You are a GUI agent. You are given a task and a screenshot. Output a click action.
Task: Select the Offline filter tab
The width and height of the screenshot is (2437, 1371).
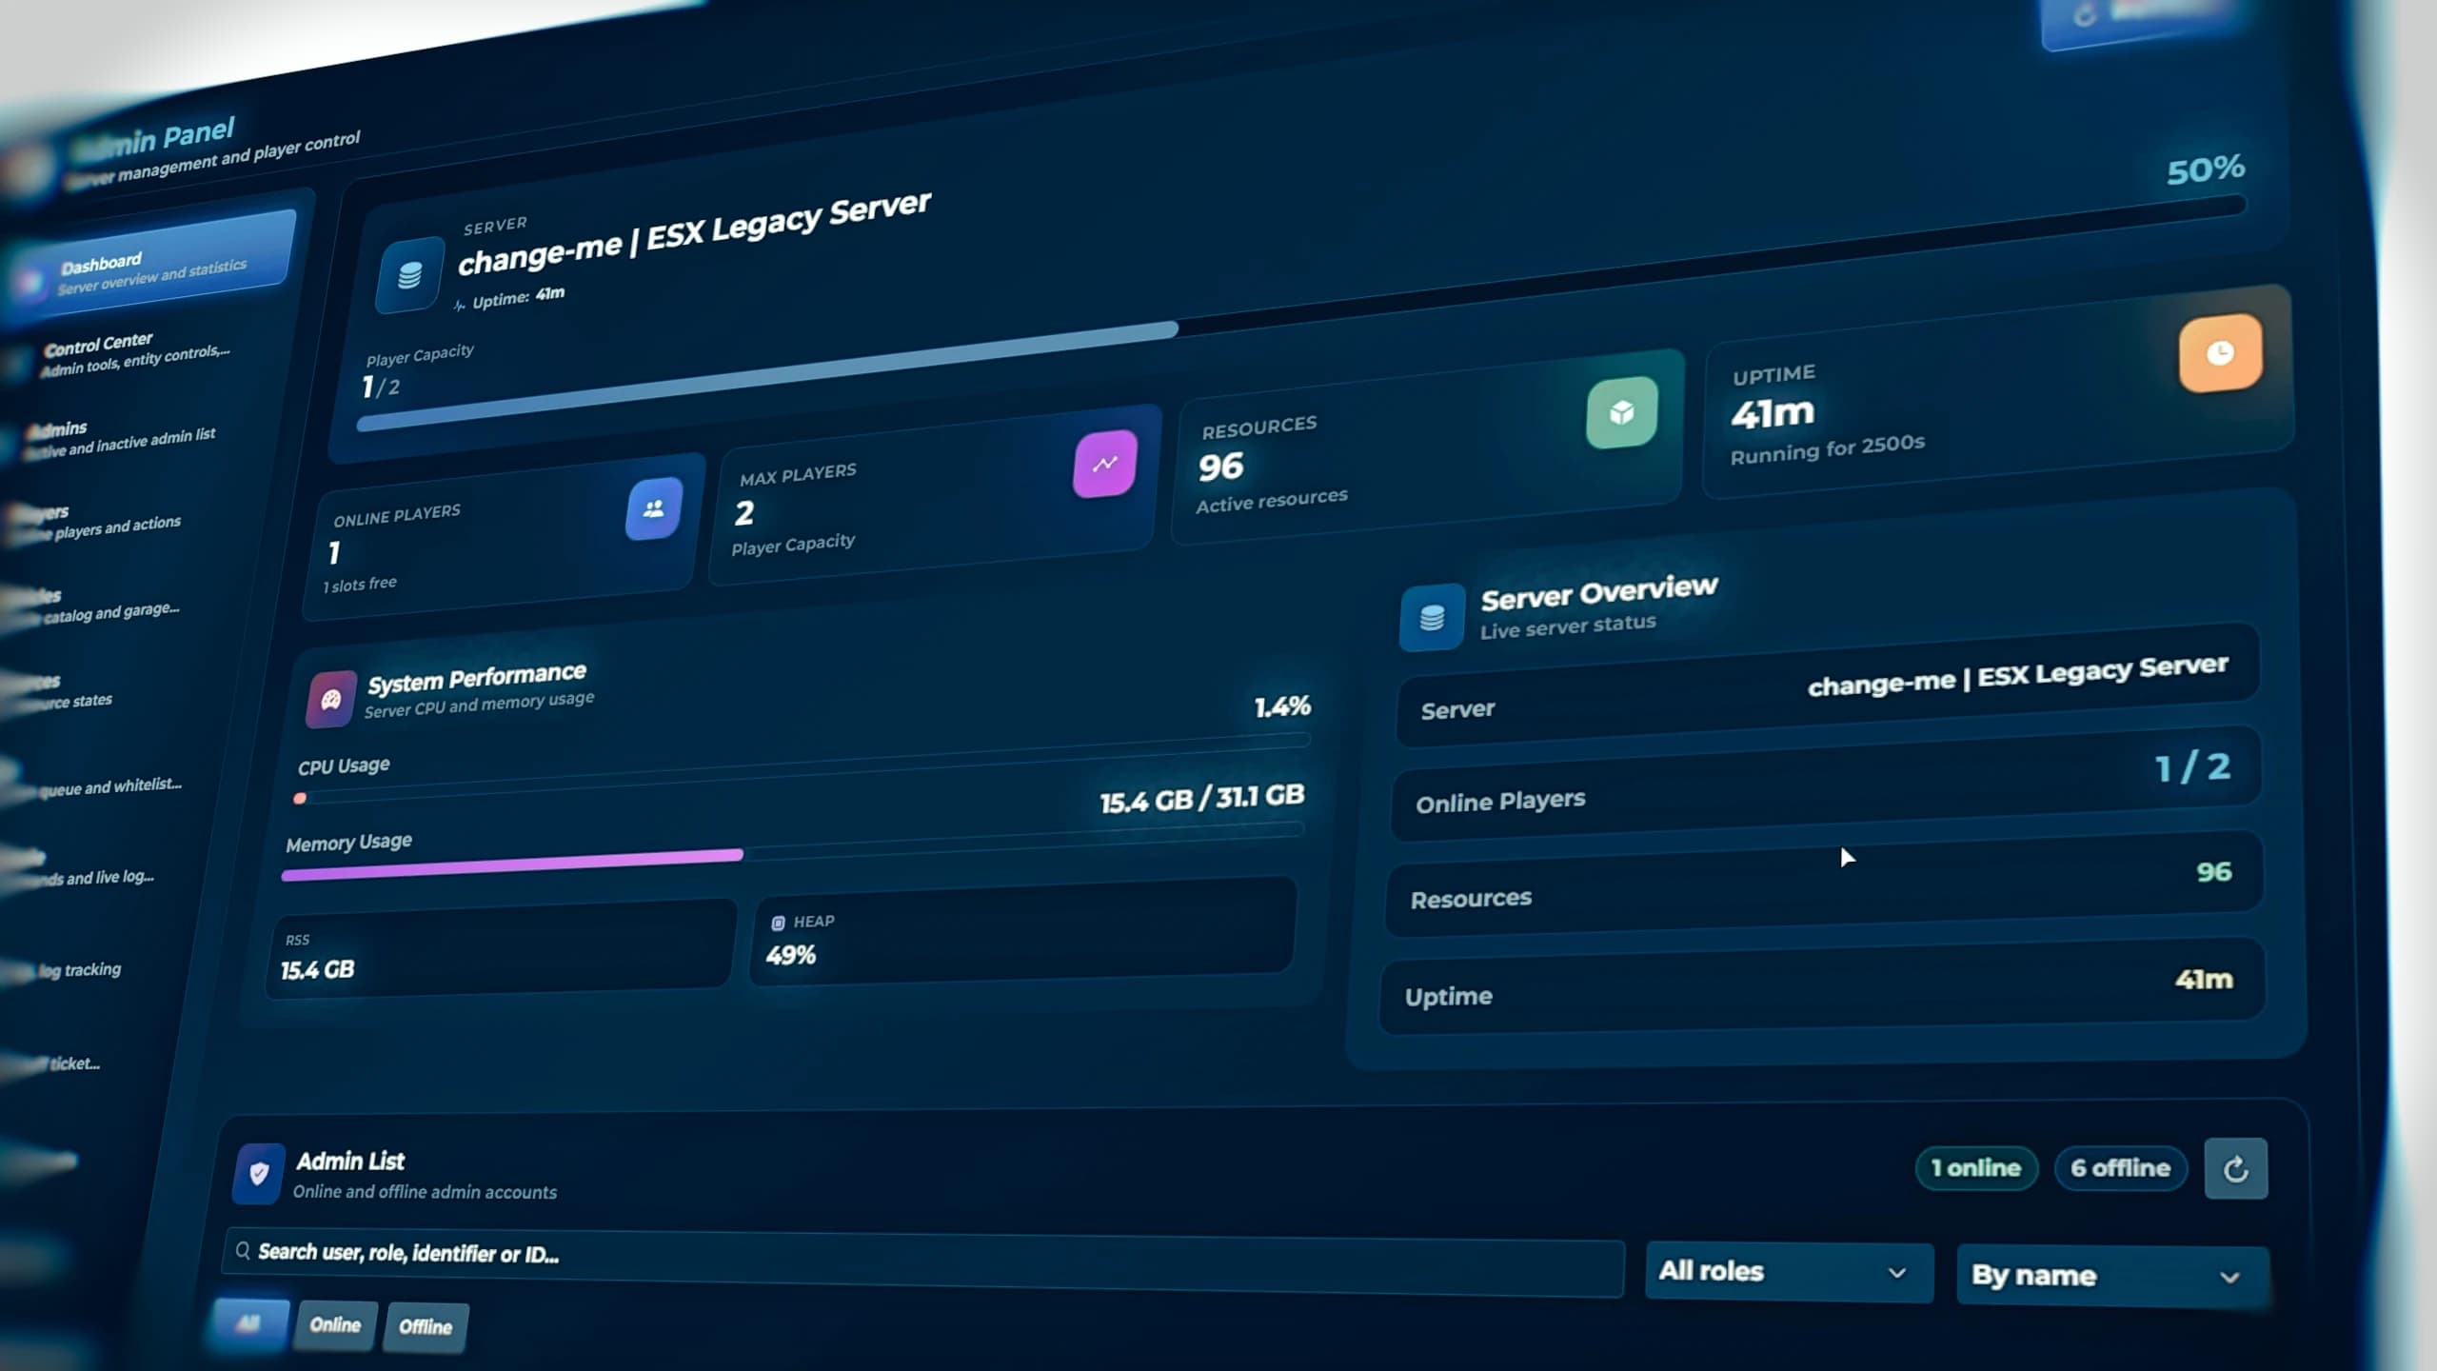tap(426, 1327)
